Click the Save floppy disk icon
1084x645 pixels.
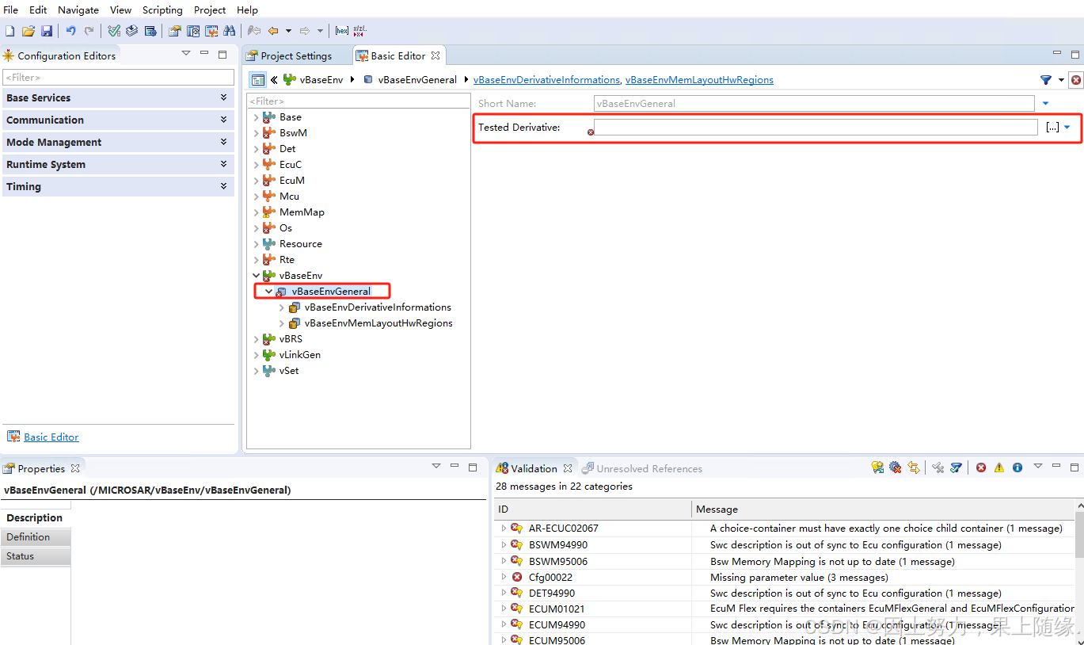point(47,31)
